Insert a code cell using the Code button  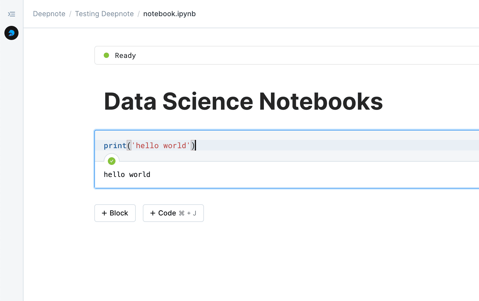pos(173,213)
